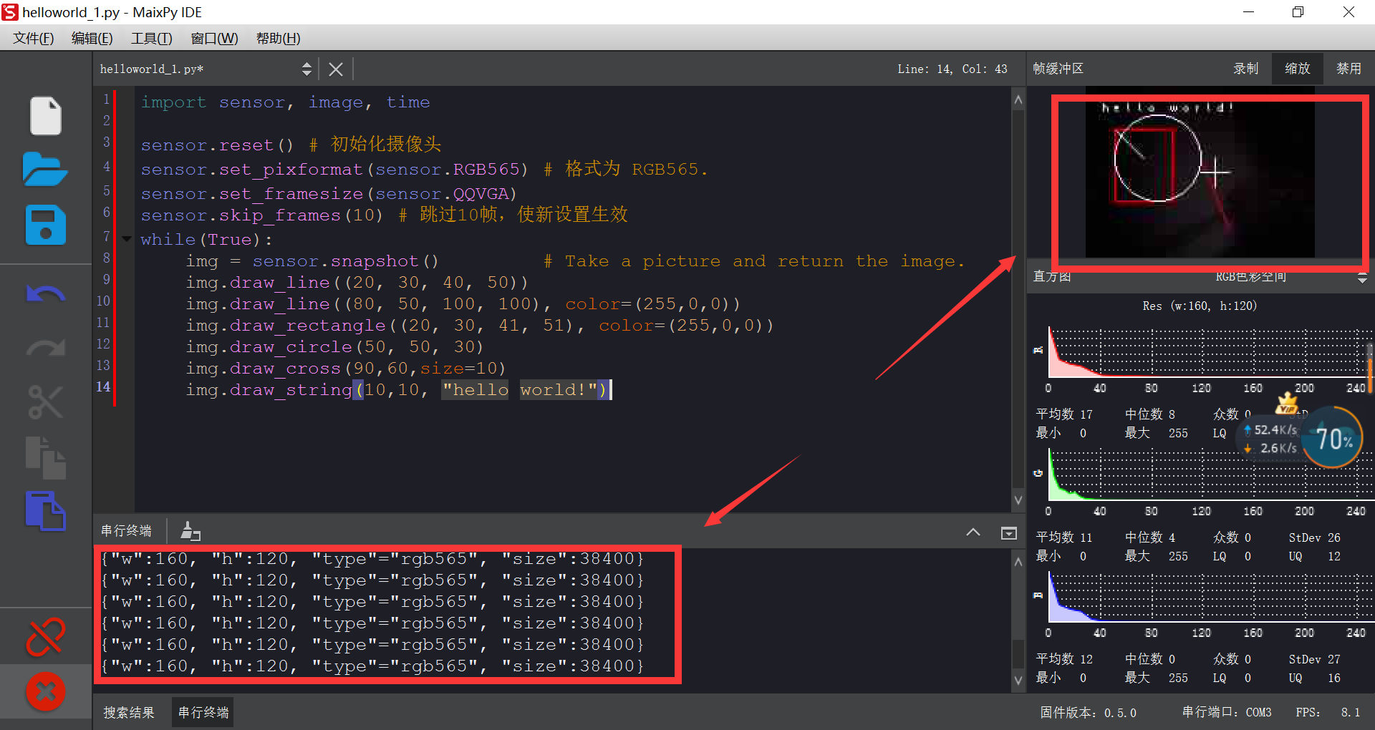
Task: Save the current script
Action: [x=45, y=225]
